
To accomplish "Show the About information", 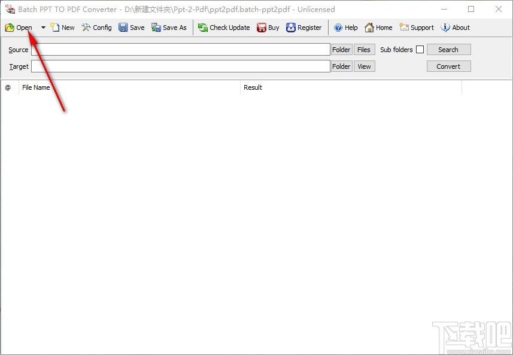I will 456,28.
